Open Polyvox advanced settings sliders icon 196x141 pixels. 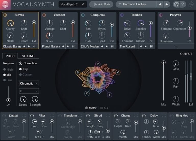[x=176, y=46]
